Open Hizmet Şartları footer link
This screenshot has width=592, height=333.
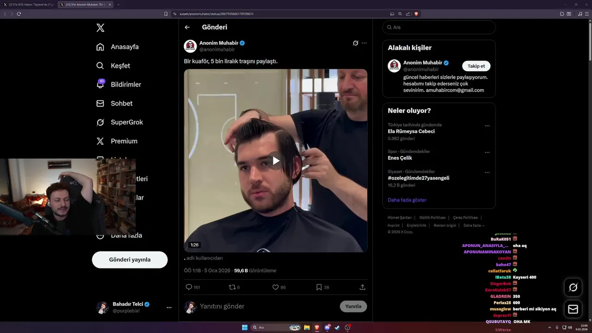tap(400, 217)
